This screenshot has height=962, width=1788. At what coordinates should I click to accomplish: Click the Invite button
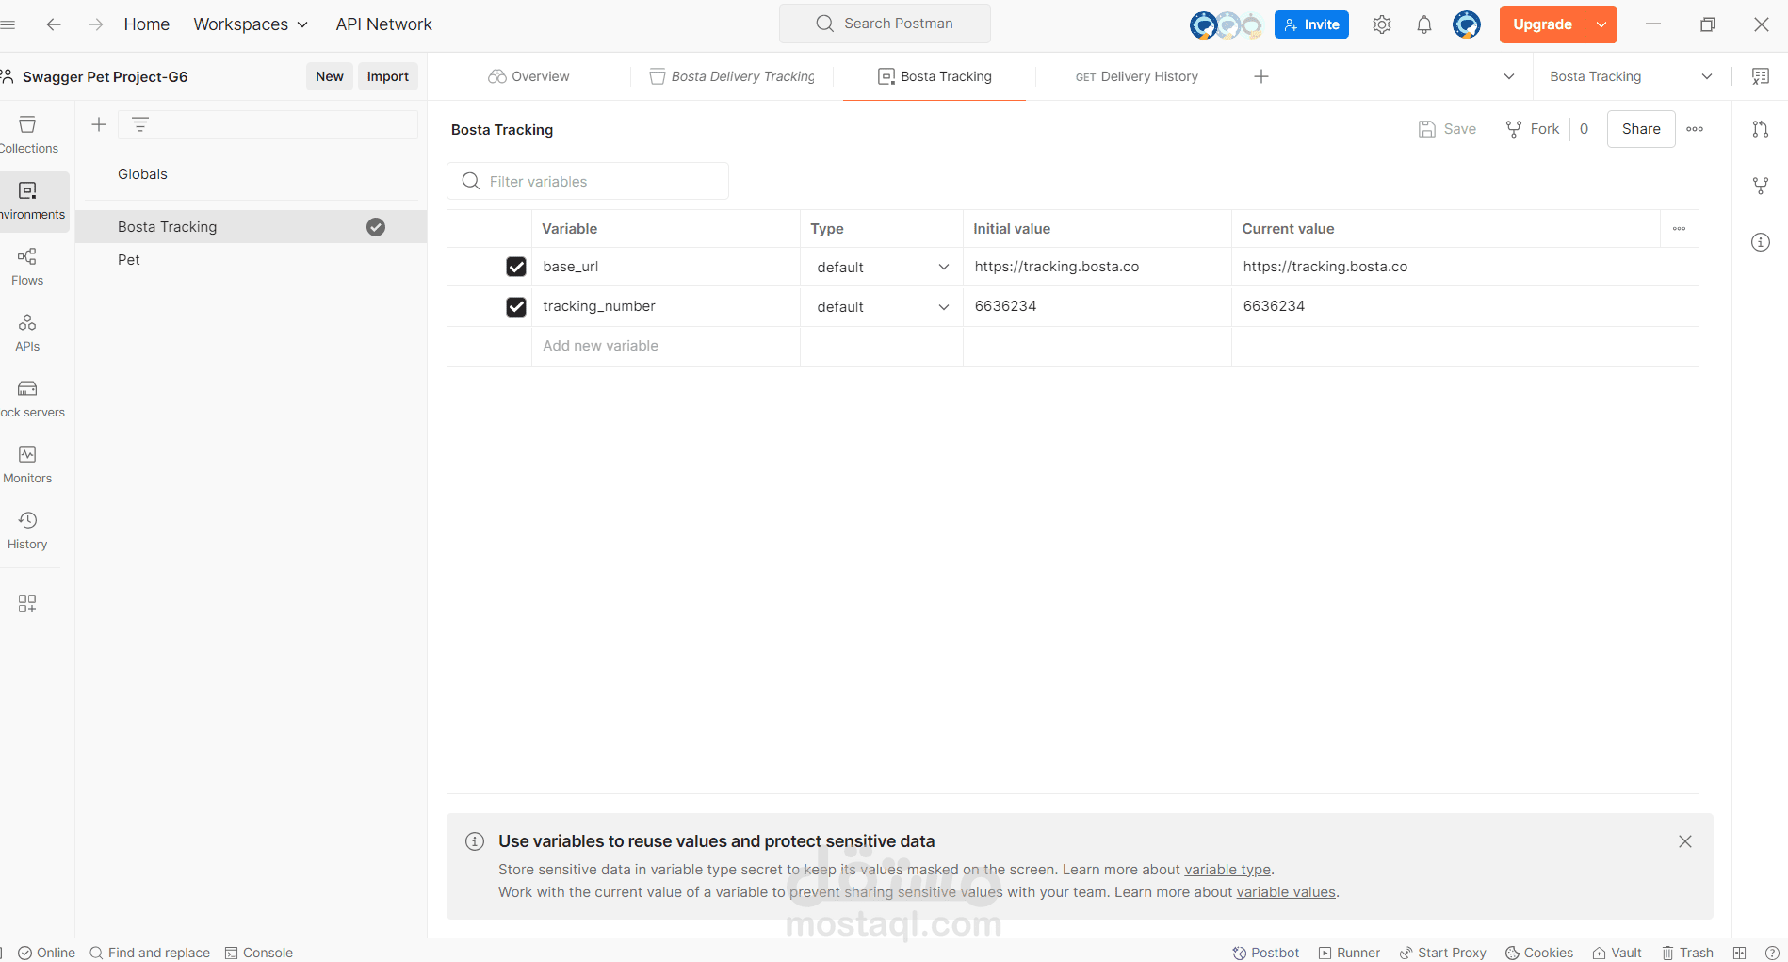pos(1311,24)
